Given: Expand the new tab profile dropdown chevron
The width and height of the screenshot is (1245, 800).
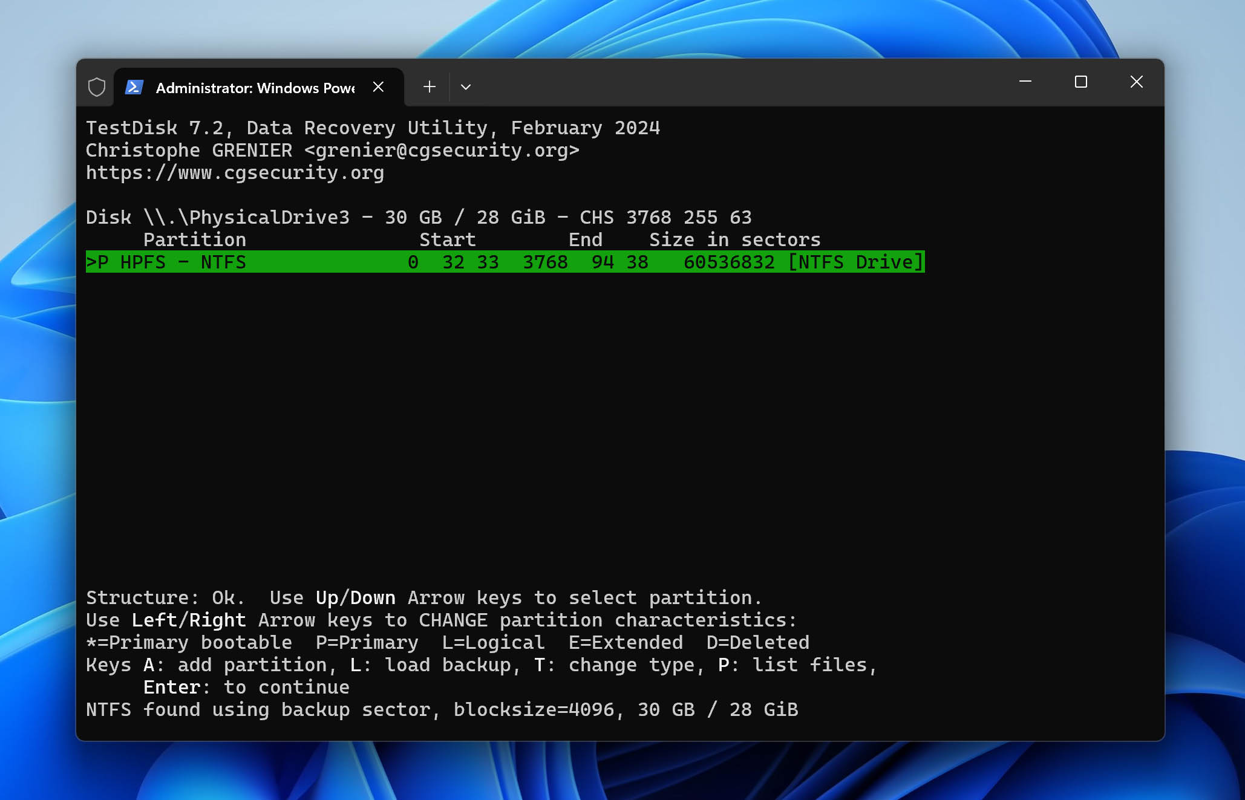Looking at the screenshot, I should 466,87.
